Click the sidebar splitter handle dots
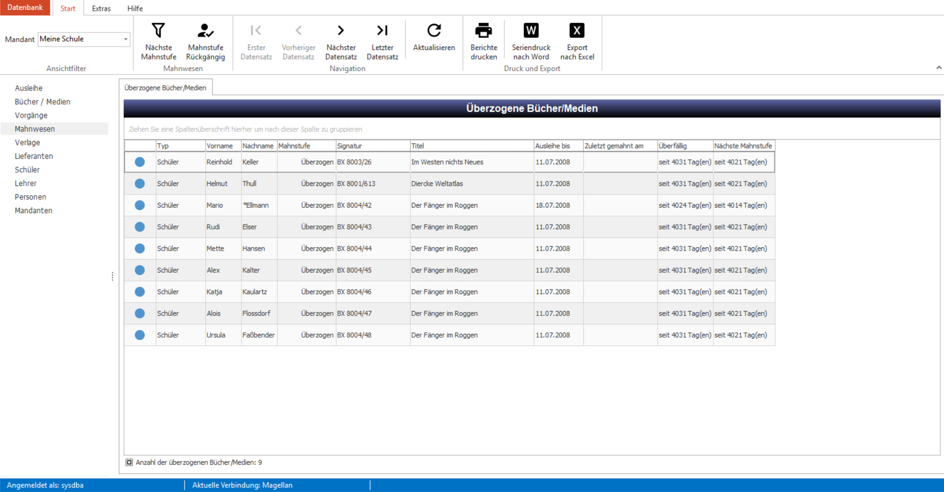The height and width of the screenshot is (492, 944). tap(113, 276)
